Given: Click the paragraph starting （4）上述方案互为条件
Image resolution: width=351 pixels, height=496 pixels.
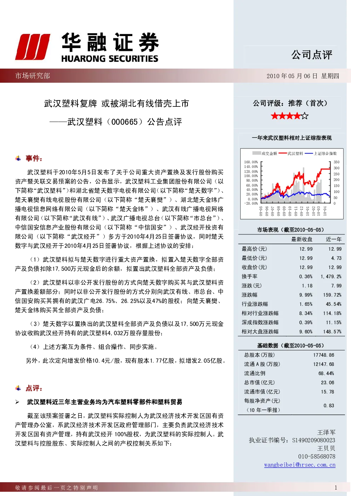Looking at the screenshot, I should (x=94, y=347).
